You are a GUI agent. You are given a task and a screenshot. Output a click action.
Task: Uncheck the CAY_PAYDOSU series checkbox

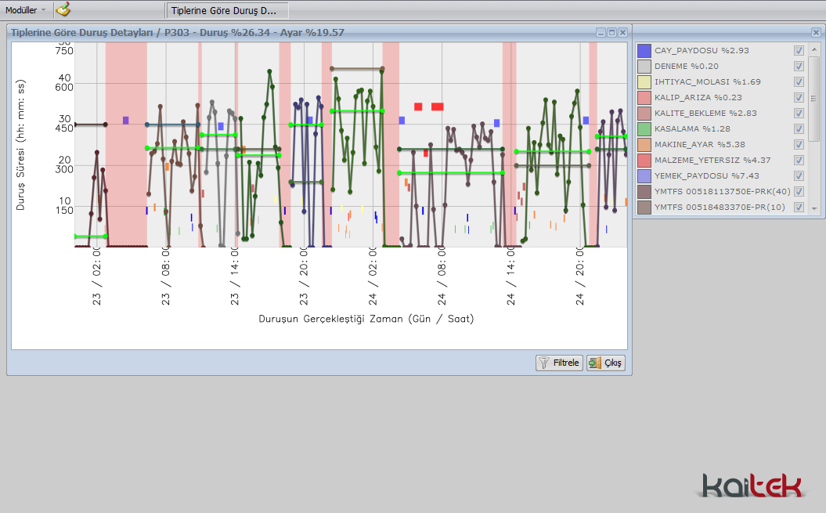(799, 50)
